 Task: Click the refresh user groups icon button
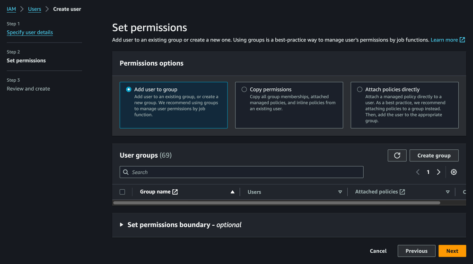point(397,155)
